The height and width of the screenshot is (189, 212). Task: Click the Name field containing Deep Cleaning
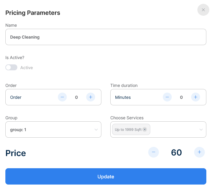tap(106, 37)
